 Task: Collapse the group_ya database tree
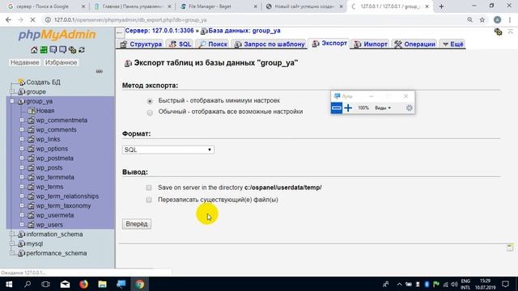[12, 101]
